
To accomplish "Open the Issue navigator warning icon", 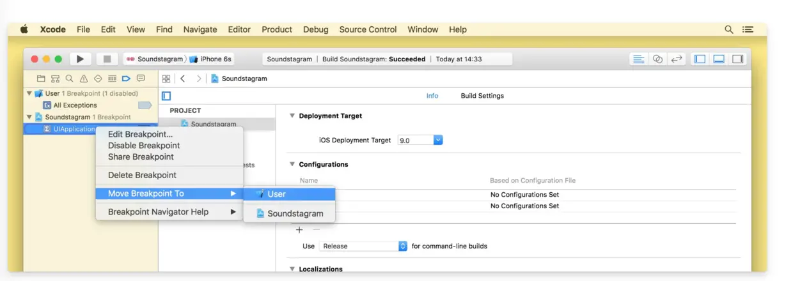I will [84, 79].
